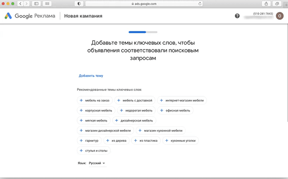This screenshot has width=288, height=179.
Task: Open the Русский language dropdown
Action: click(97, 163)
